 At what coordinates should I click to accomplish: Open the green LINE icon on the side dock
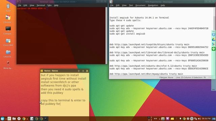click(214, 49)
